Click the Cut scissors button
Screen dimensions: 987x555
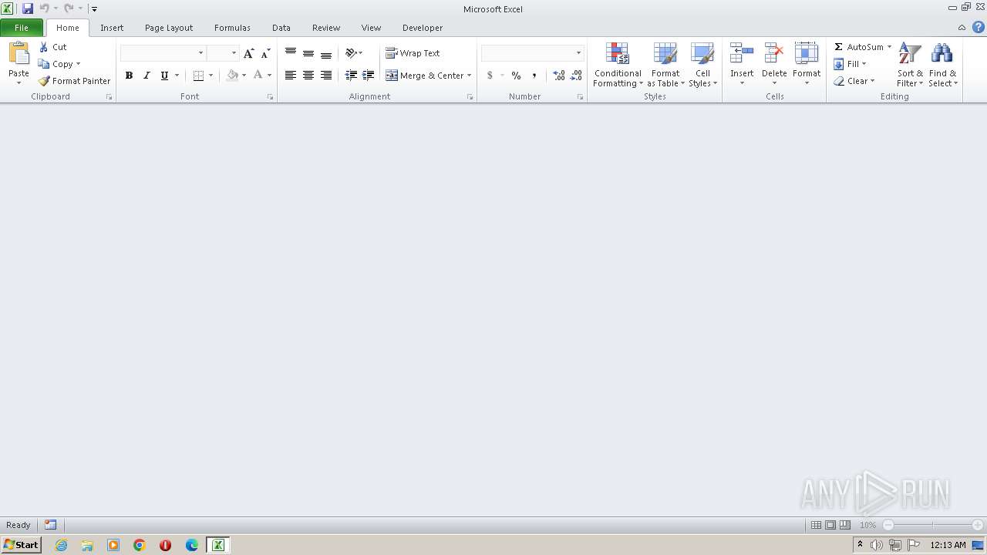coord(52,47)
